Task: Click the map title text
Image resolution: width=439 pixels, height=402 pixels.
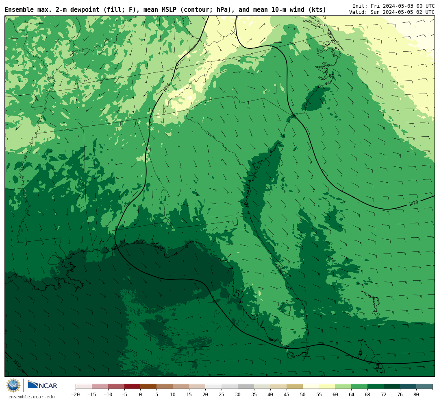Action: [165, 9]
